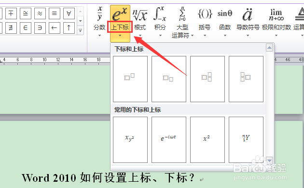The width and height of the screenshot is (304, 188).
Task: Open the 大型运算符 (Large Operator) menu
Action: click(x=182, y=22)
